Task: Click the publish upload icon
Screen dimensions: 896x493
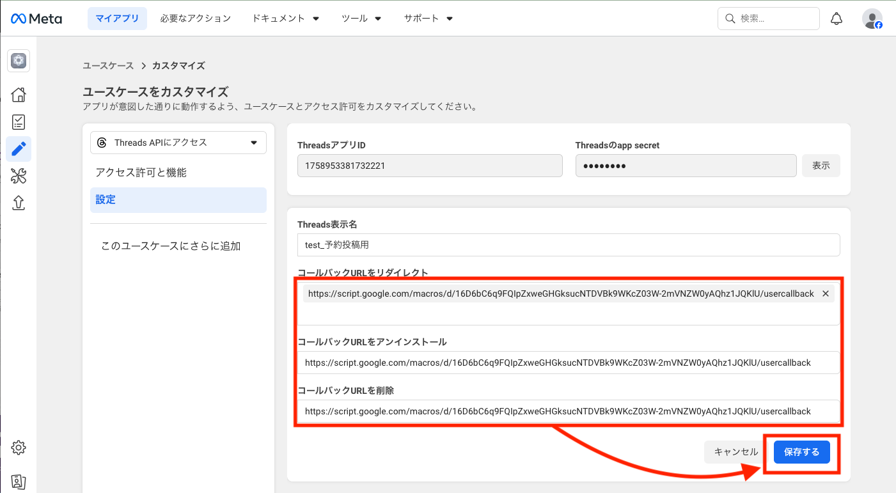Action: coord(19,203)
